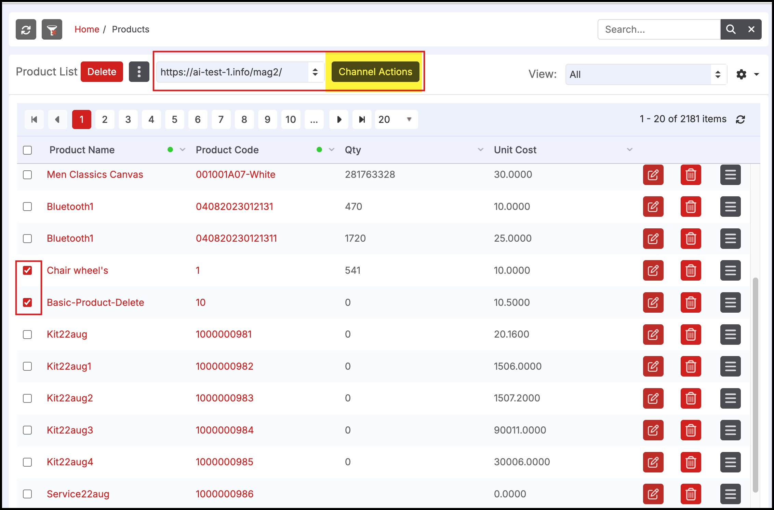Run search with the magnifier icon
The height and width of the screenshot is (510, 774).
[731, 29]
